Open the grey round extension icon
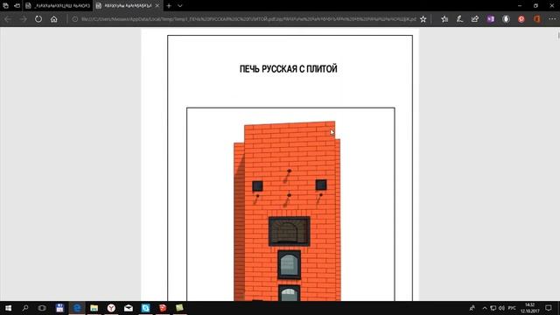The height and width of the screenshot is (315, 560). [x=506, y=19]
